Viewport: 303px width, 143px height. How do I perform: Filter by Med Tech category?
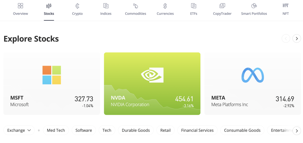point(56,130)
